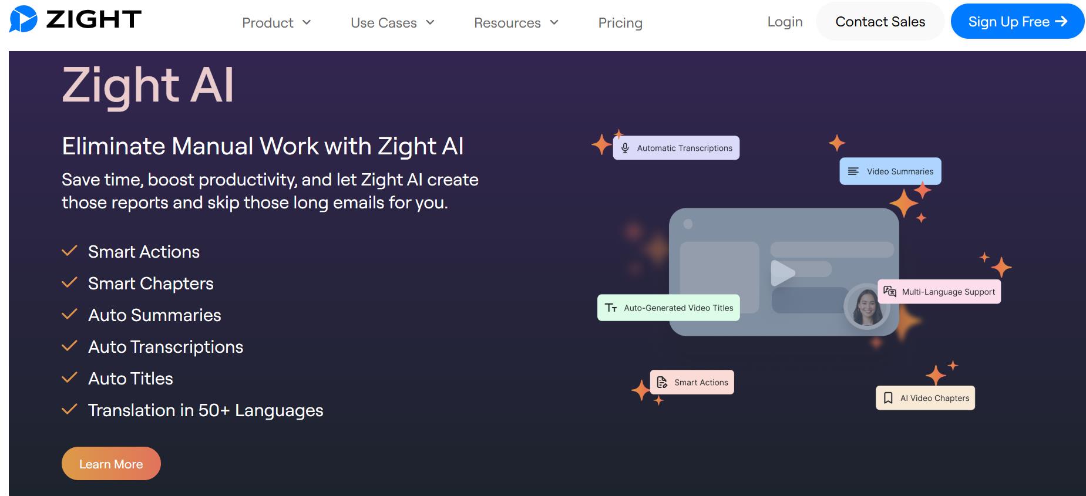The height and width of the screenshot is (496, 1086).
Task: Click the checkmark beside Smart Chapters
Action: pos(69,283)
